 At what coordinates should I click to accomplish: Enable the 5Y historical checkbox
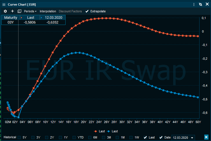click(19, 137)
